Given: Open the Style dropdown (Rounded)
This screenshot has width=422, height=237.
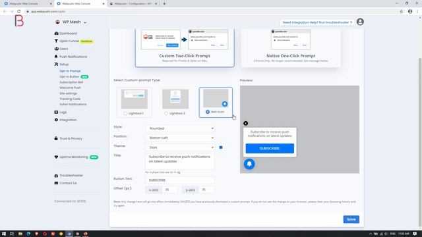Looking at the screenshot, I should pos(180,128).
